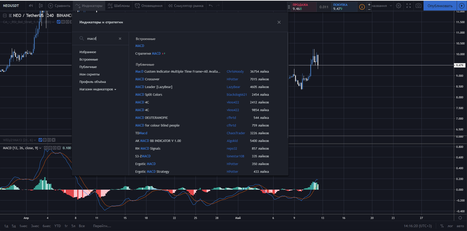Start the Симулятор рынка replay
The height and width of the screenshot is (231, 467).
coord(186,6)
